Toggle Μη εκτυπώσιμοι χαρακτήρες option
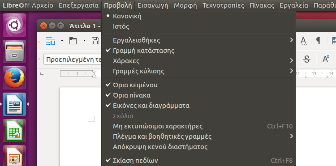Image resolution: width=336 pixels, height=166 pixels. click(x=198, y=126)
